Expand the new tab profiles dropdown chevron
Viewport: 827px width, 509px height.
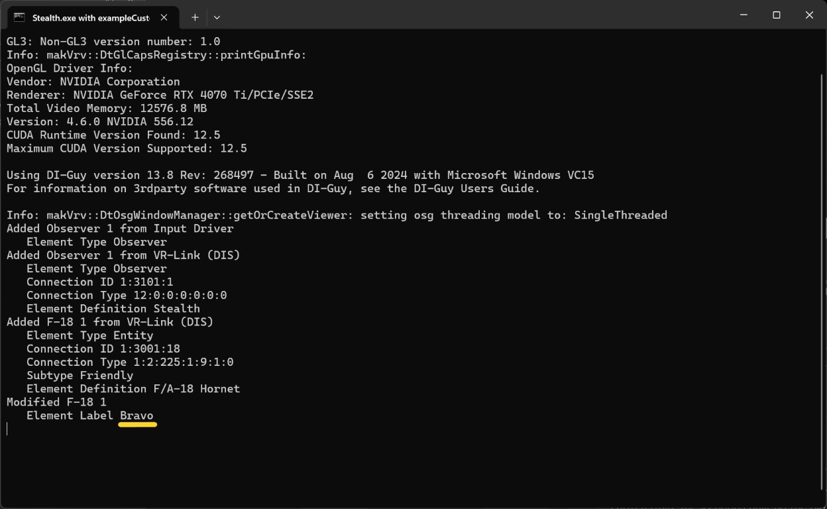click(217, 17)
